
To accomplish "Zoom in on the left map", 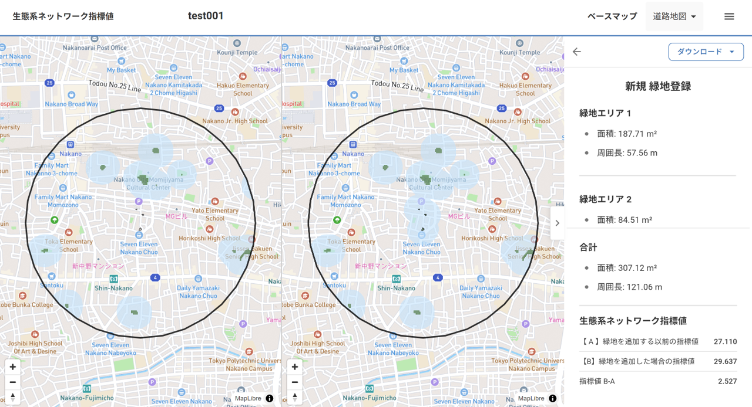I will coord(13,367).
